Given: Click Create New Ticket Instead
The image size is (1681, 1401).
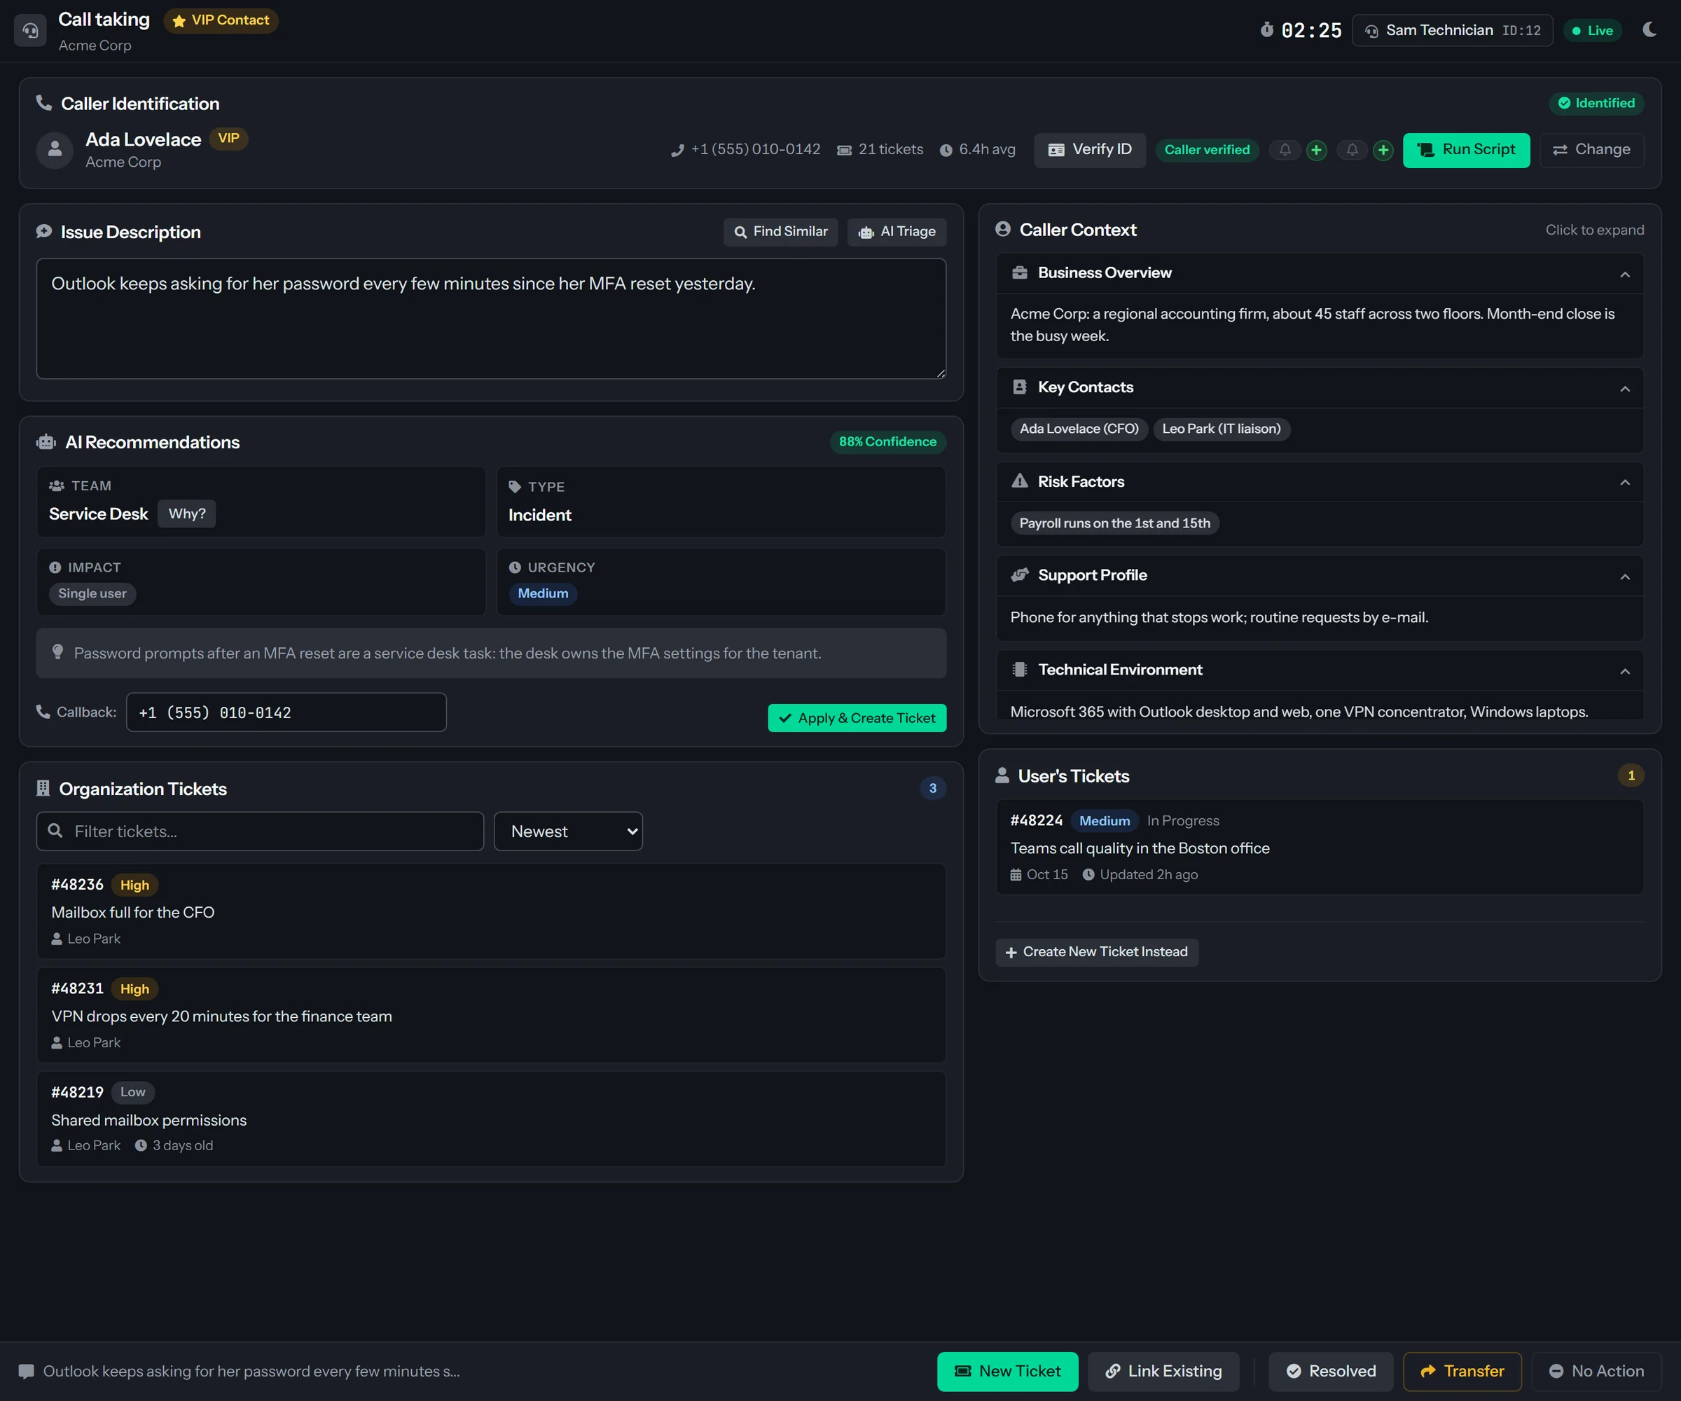Looking at the screenshot, I should coord(1096,952).
